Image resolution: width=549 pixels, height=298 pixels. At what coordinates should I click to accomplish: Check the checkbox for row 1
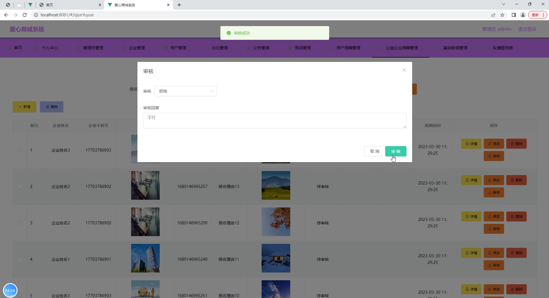[19, 150]
